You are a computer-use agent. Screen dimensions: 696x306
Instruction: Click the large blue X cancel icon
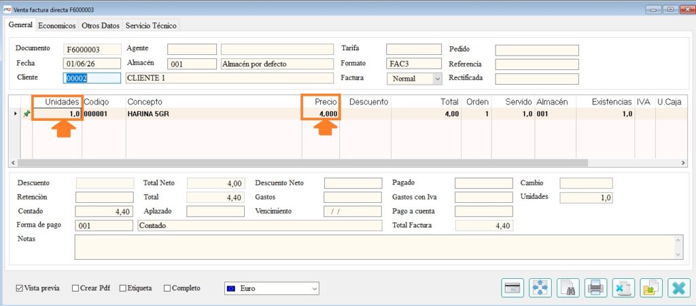click(679, 288)
